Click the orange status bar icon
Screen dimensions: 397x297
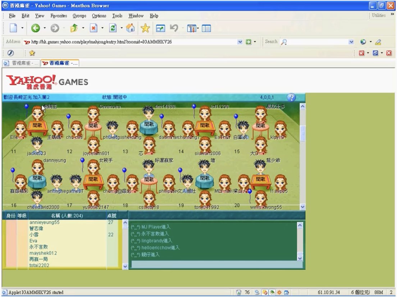click(265, 292)
